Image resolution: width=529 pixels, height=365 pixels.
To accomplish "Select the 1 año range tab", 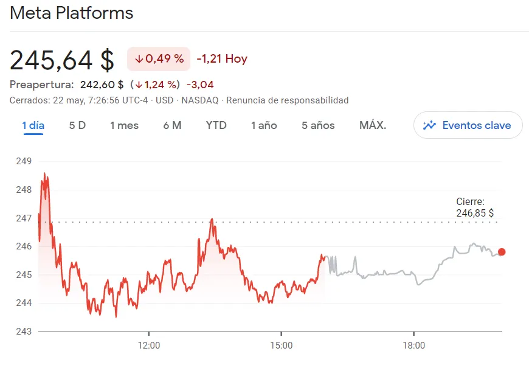I will (x=264, y=125).
